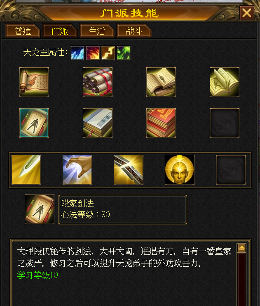Click the stacked white-cover books icon
Screen dimensions: 260x306
tap(98, 123)
